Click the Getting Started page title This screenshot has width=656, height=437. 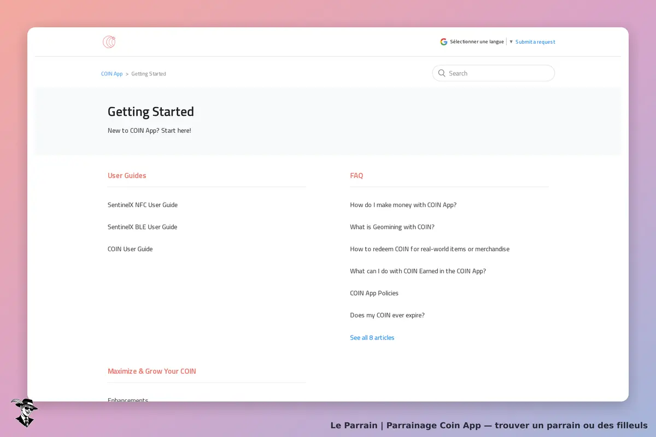coord(151,111)
